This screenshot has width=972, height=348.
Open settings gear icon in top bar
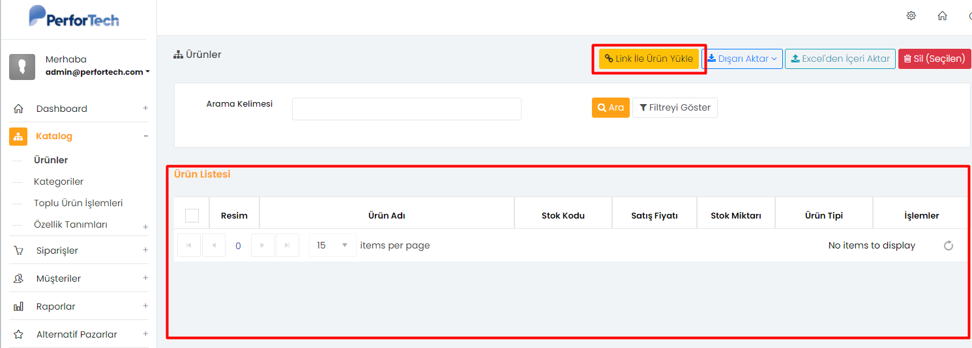(911, 16)
